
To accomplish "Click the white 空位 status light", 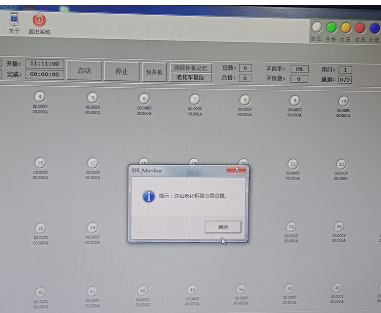I will (316, 27).
